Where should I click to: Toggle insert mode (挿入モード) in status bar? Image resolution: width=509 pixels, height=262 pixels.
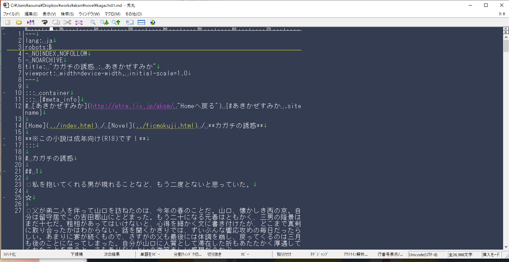491,255
